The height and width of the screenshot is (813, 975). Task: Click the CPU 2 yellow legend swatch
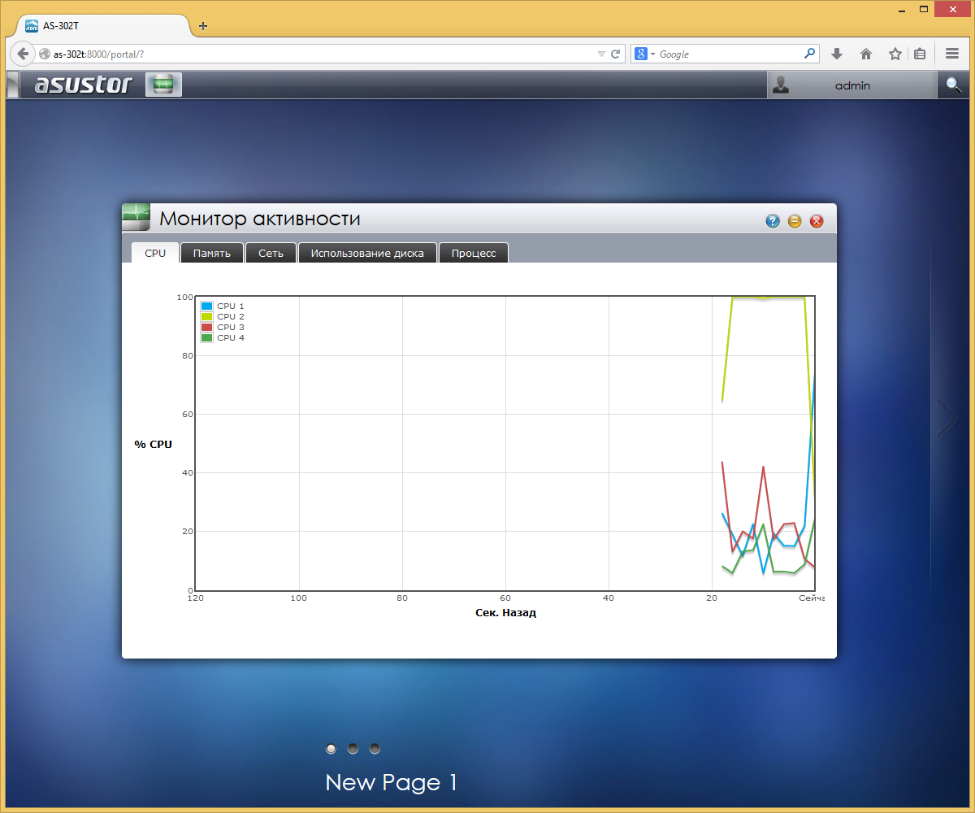tap(207, 317)
